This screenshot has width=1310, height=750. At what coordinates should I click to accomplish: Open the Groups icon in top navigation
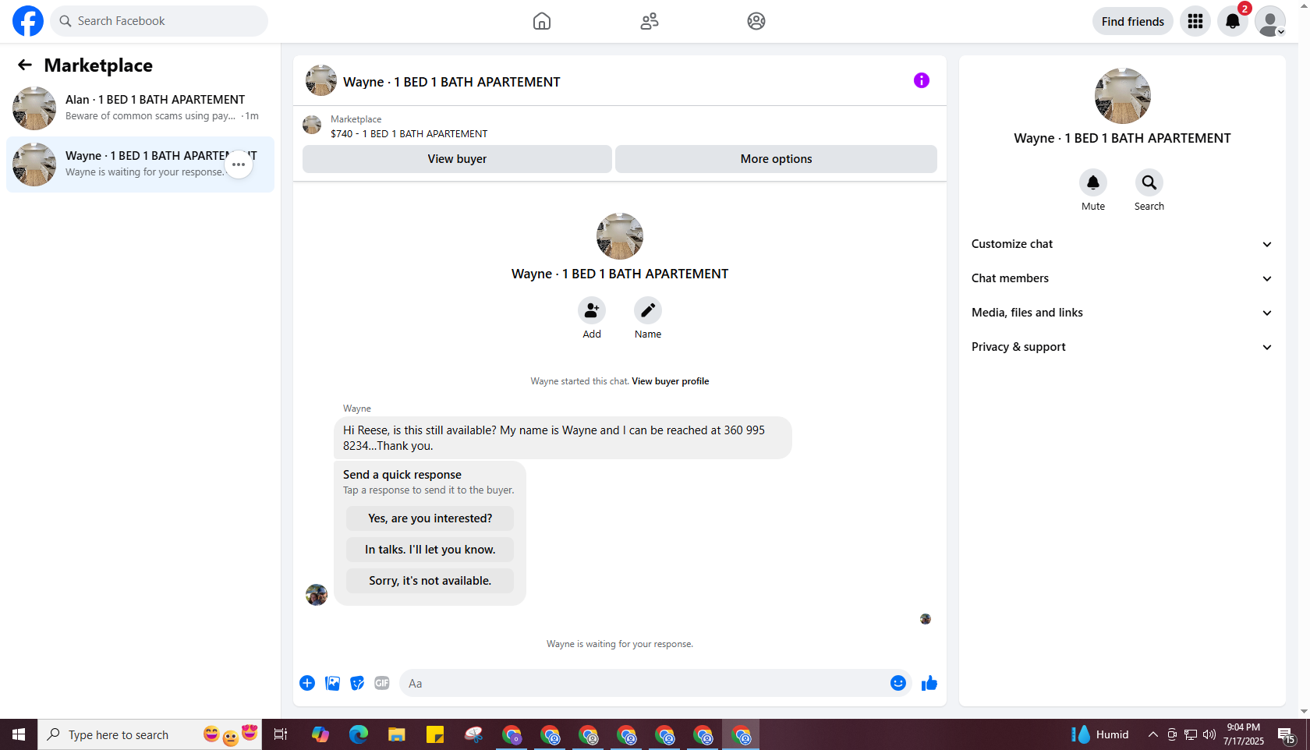(756, 21)
